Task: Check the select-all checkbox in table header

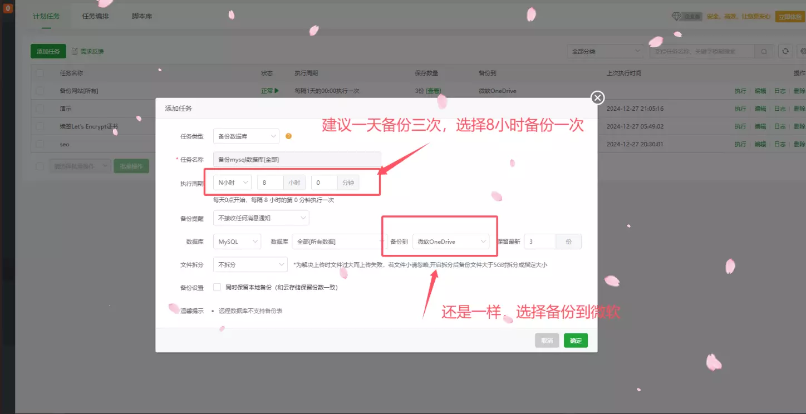Action: coord(39,72)
